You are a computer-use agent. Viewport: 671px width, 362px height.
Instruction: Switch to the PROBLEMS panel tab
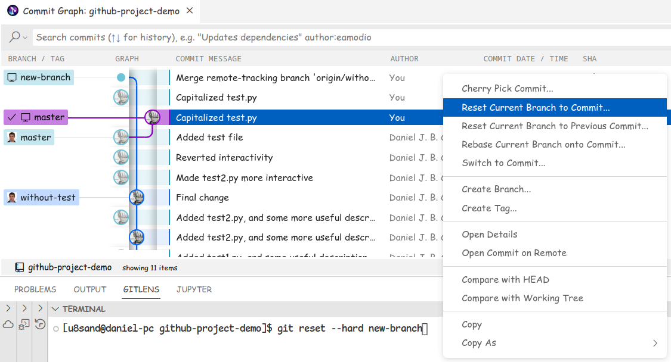pyautogui.click(x=35, y=289)
